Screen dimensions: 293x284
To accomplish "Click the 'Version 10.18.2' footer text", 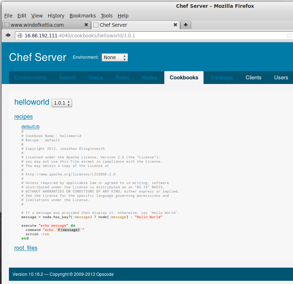I will coord(28,274).
